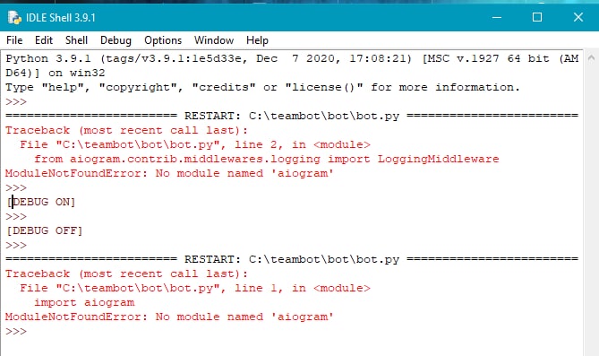Click the 'import aiogram' traceback line
599x356 pixels.
(84, 302)
